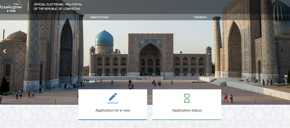
Task: Click the Official Electronic Visa Portal title
Action: tap(58, 7)
